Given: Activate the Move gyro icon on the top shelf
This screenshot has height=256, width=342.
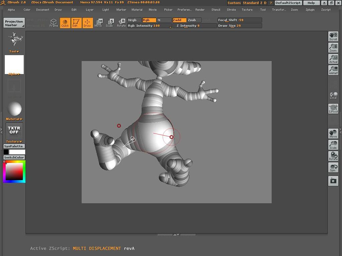Looking at the screenshot, I should click(98, 23).
